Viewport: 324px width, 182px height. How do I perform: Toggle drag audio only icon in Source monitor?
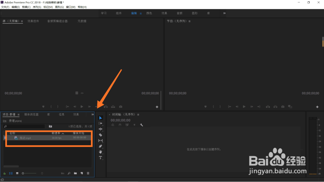82,93
